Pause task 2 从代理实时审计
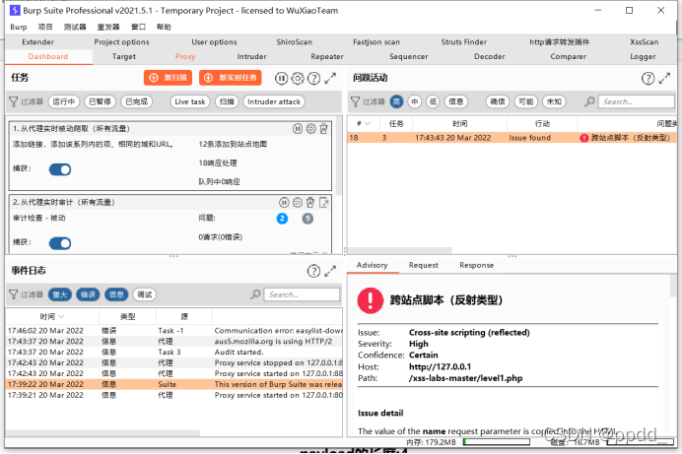 [x=284, y=203]
